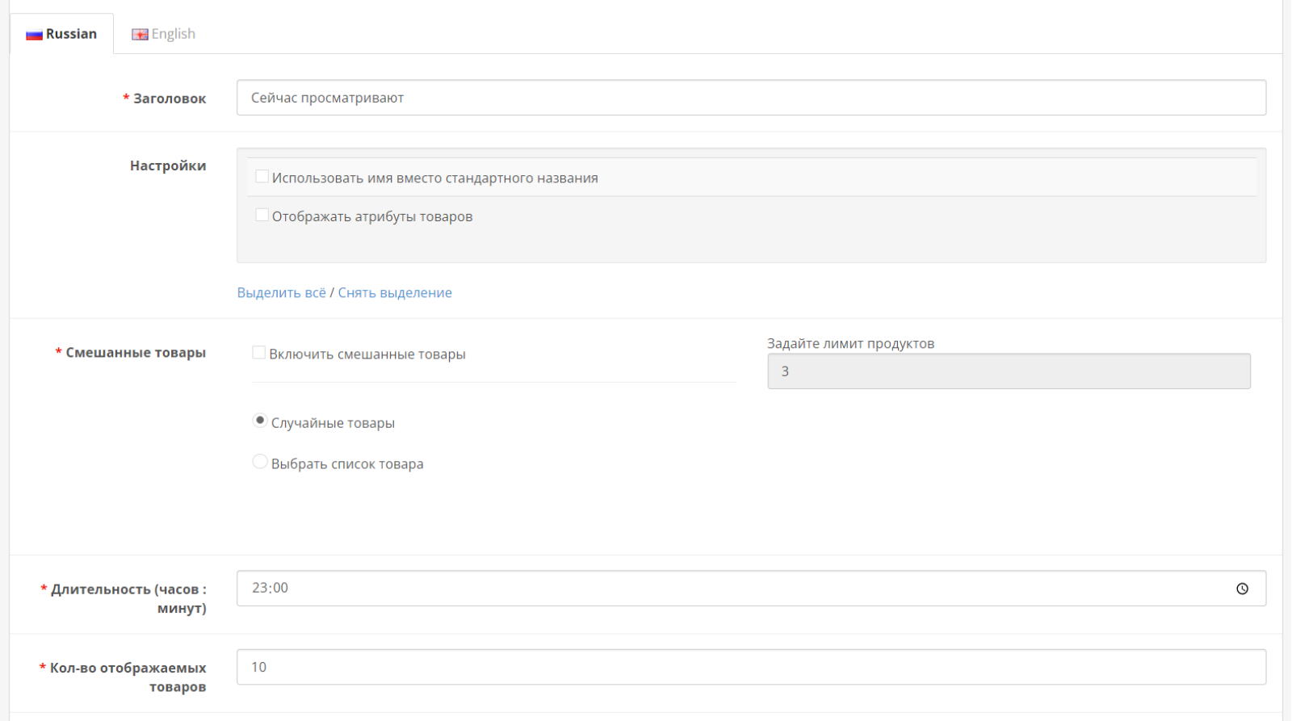Image resolution: width=1292 pixels, height=721 pixels.
Task: Click the Russian flag icon
Action: pos(34,35)
